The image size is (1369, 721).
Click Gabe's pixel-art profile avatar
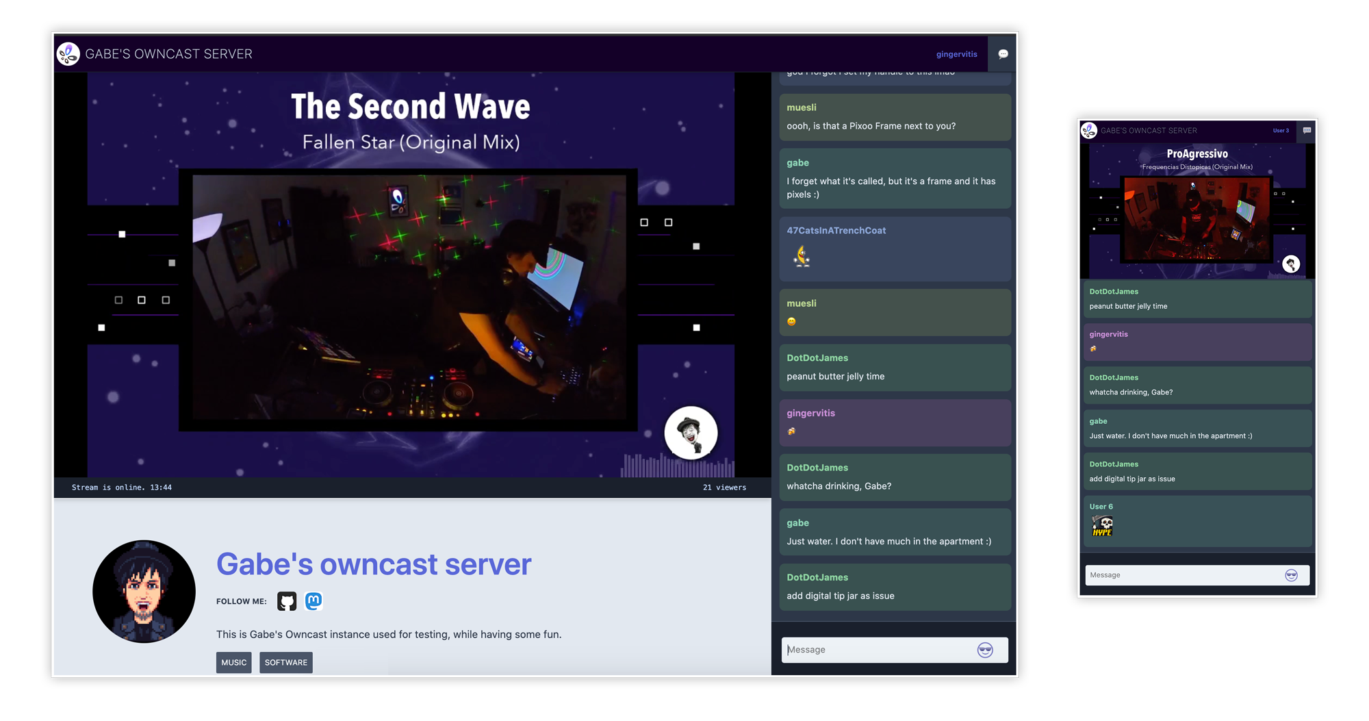[x=143, y=591]
